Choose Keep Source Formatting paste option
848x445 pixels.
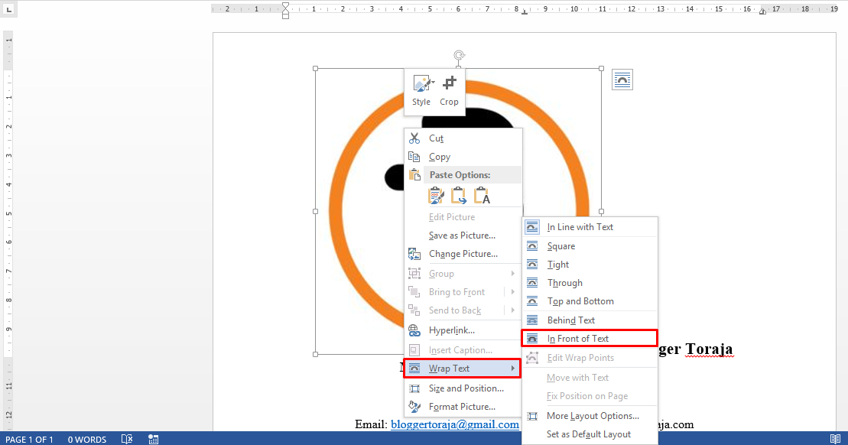pyautogui.click(x=436, y=195)
